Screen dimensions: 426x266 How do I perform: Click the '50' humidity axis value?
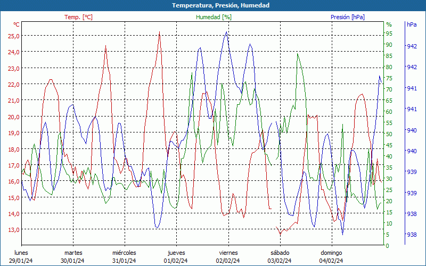tap(389, 134)
